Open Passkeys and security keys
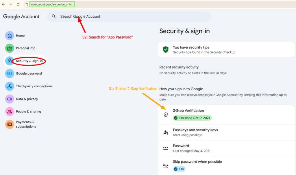296x175 pixels. pos(195,130)
